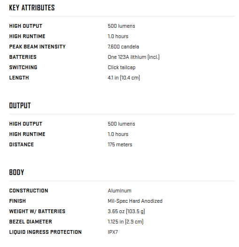Screen dimensions: 239x247
Task: Click the IPX7 rating value
Action: (x=113, y=232)
